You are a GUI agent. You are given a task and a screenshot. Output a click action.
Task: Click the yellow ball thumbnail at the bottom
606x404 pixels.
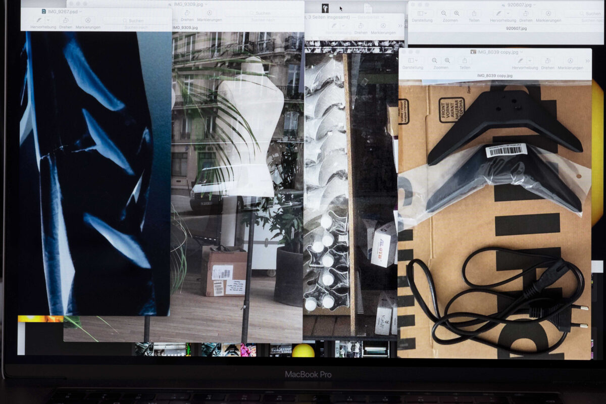[303, 350]
